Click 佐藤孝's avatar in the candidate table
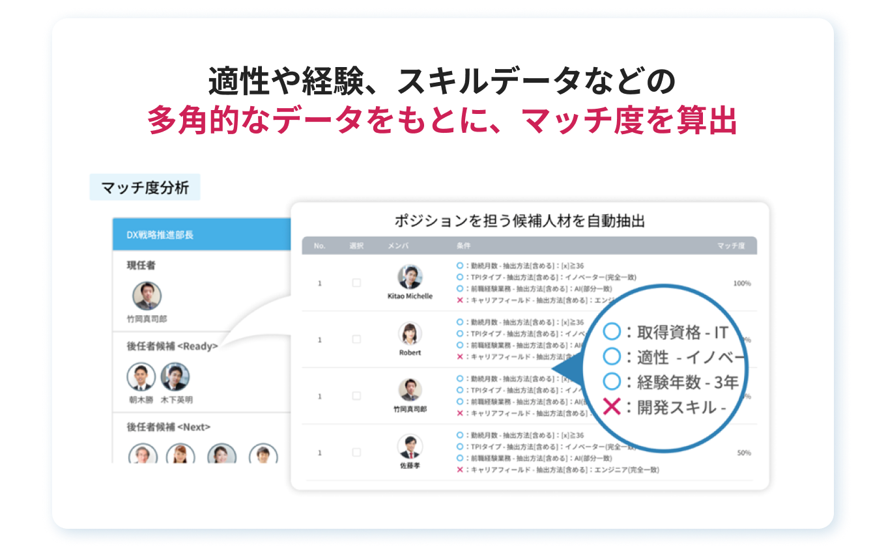886x547 pixels. pyautogui.click(x=410, y=447)
